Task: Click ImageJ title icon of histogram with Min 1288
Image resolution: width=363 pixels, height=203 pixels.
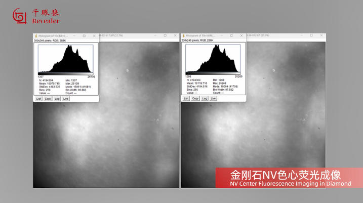Action: click(x=184, y=35)
